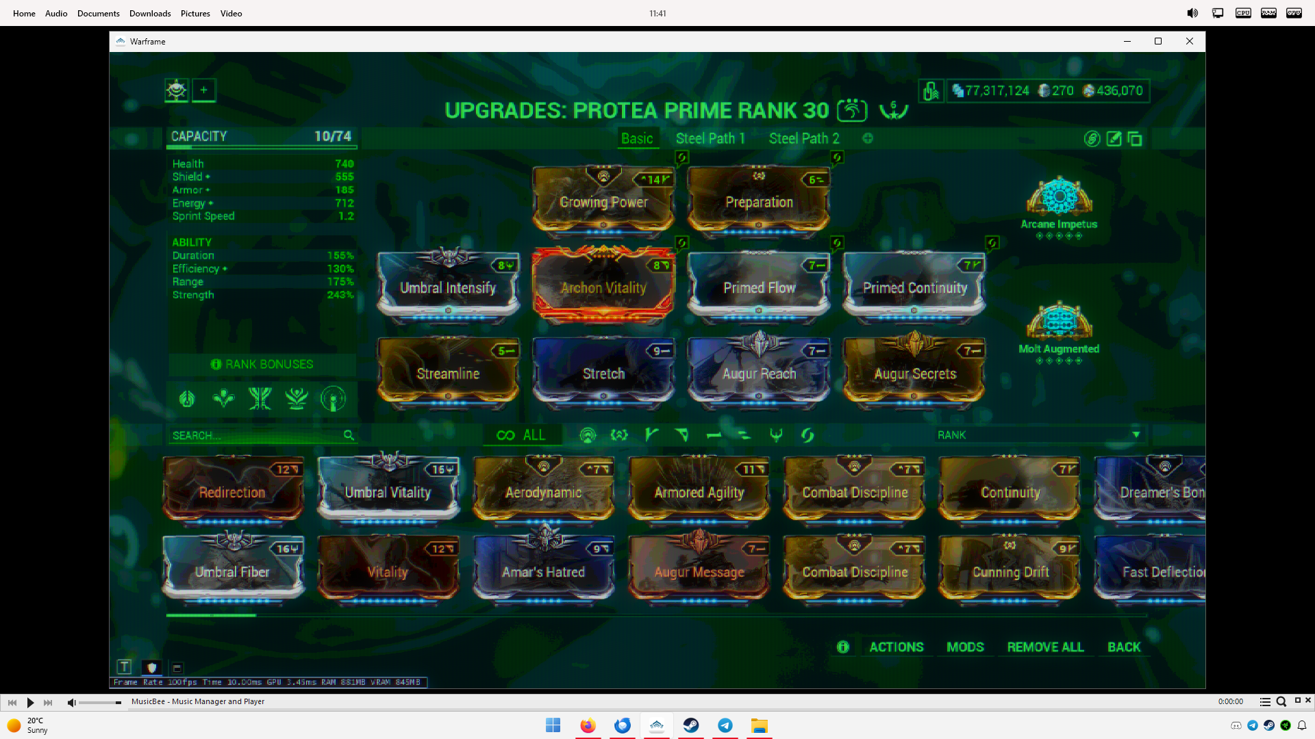
Task: Click the rename config pencil icon
Action: (x=1114, y=139)
